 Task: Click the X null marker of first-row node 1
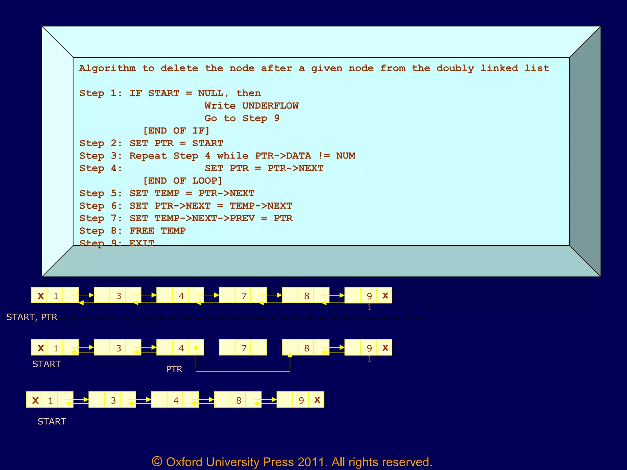pyautogui.click(x=41, y=296)
